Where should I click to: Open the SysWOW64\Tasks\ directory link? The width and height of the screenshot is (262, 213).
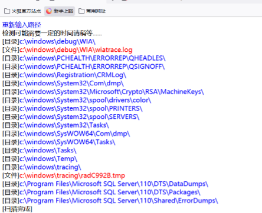tap(67, 142)
